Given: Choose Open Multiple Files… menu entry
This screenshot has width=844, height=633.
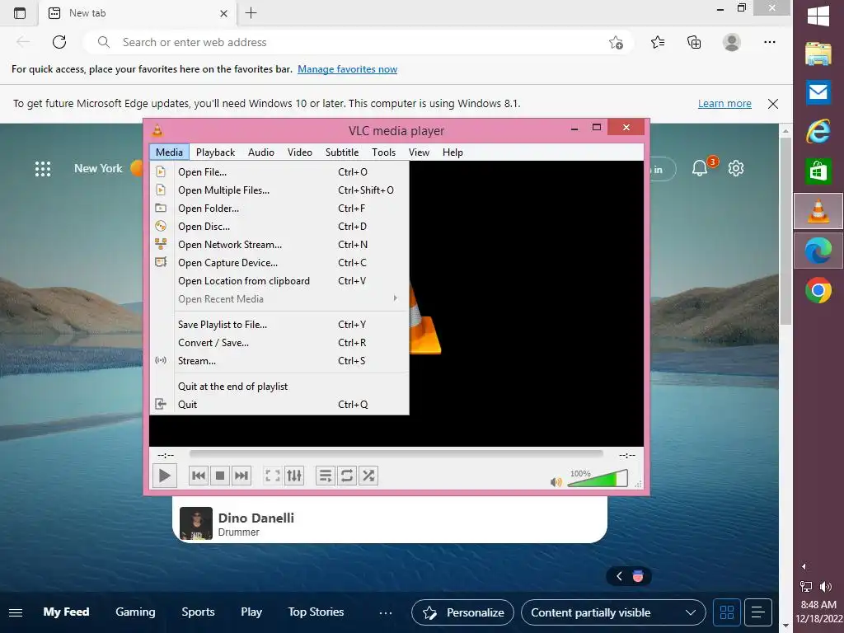Looking at the screenshot, I should (279, 190).
